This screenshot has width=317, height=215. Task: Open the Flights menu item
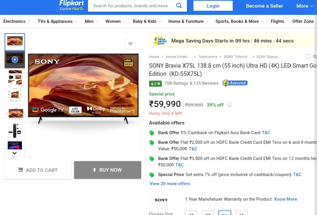pos(277,21)
